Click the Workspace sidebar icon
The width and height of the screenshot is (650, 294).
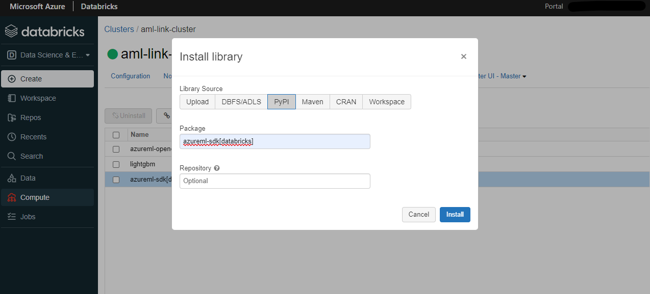click(x=12, y=98)
